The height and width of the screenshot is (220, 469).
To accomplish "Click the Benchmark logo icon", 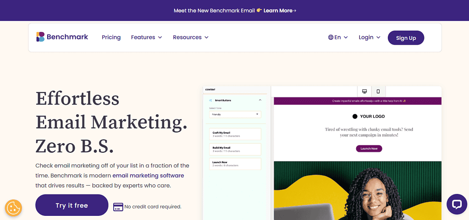I will coord(40,37).
